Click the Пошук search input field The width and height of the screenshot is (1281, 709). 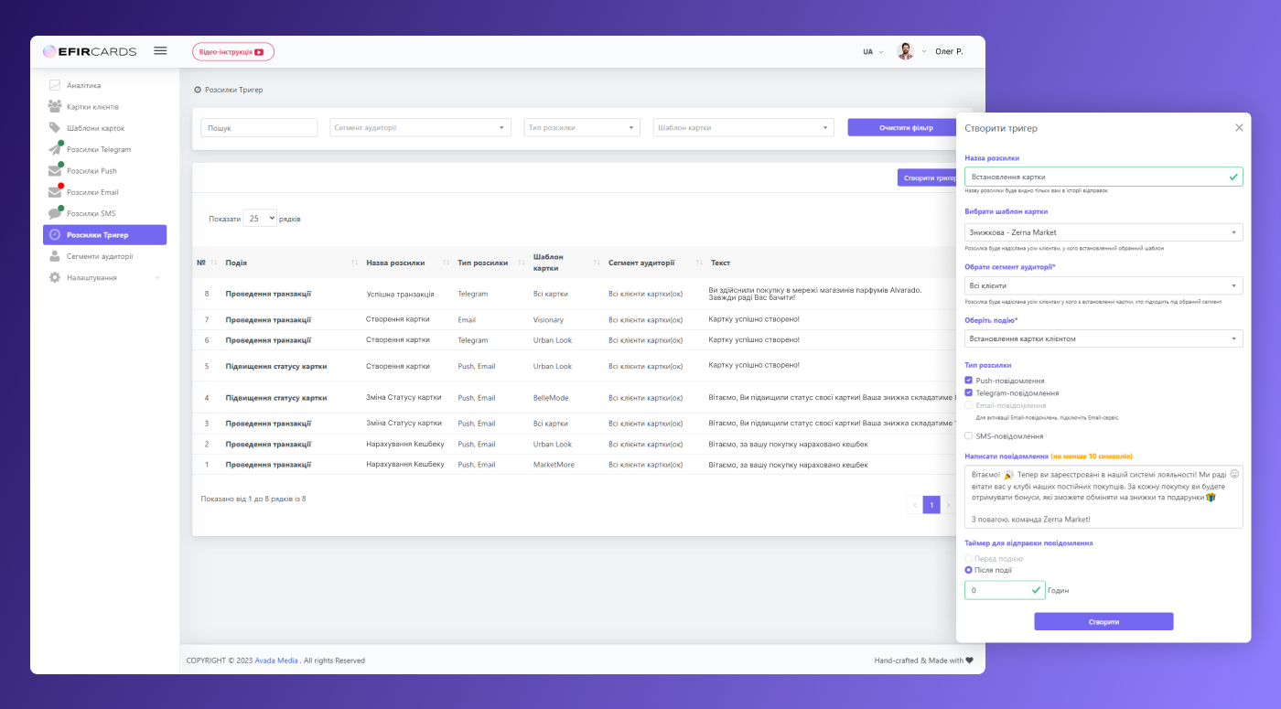click(x=259, y=128)
